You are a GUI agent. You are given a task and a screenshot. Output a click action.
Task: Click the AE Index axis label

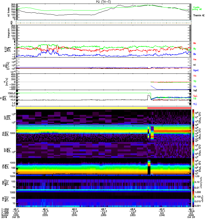9,12
